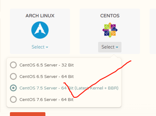Open the CentOS Select dropdown

(110, 47)
